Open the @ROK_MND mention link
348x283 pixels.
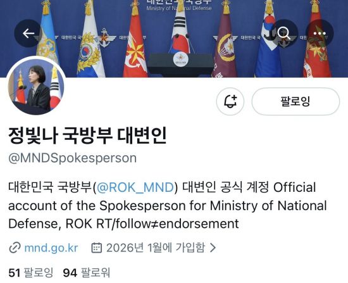point(135,187)
